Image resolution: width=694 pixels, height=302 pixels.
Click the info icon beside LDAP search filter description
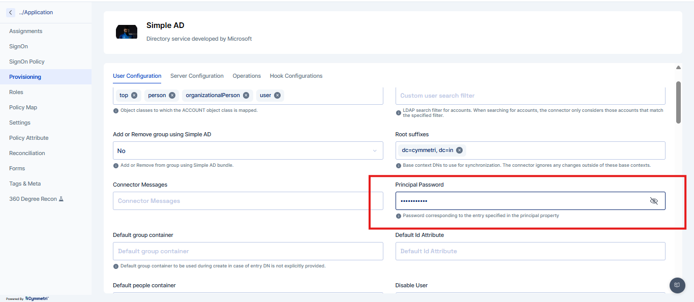click(399, 113)
